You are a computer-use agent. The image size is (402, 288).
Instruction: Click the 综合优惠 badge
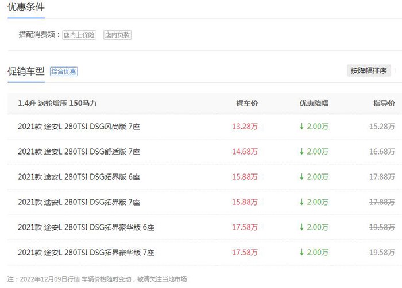coord(64,72)
